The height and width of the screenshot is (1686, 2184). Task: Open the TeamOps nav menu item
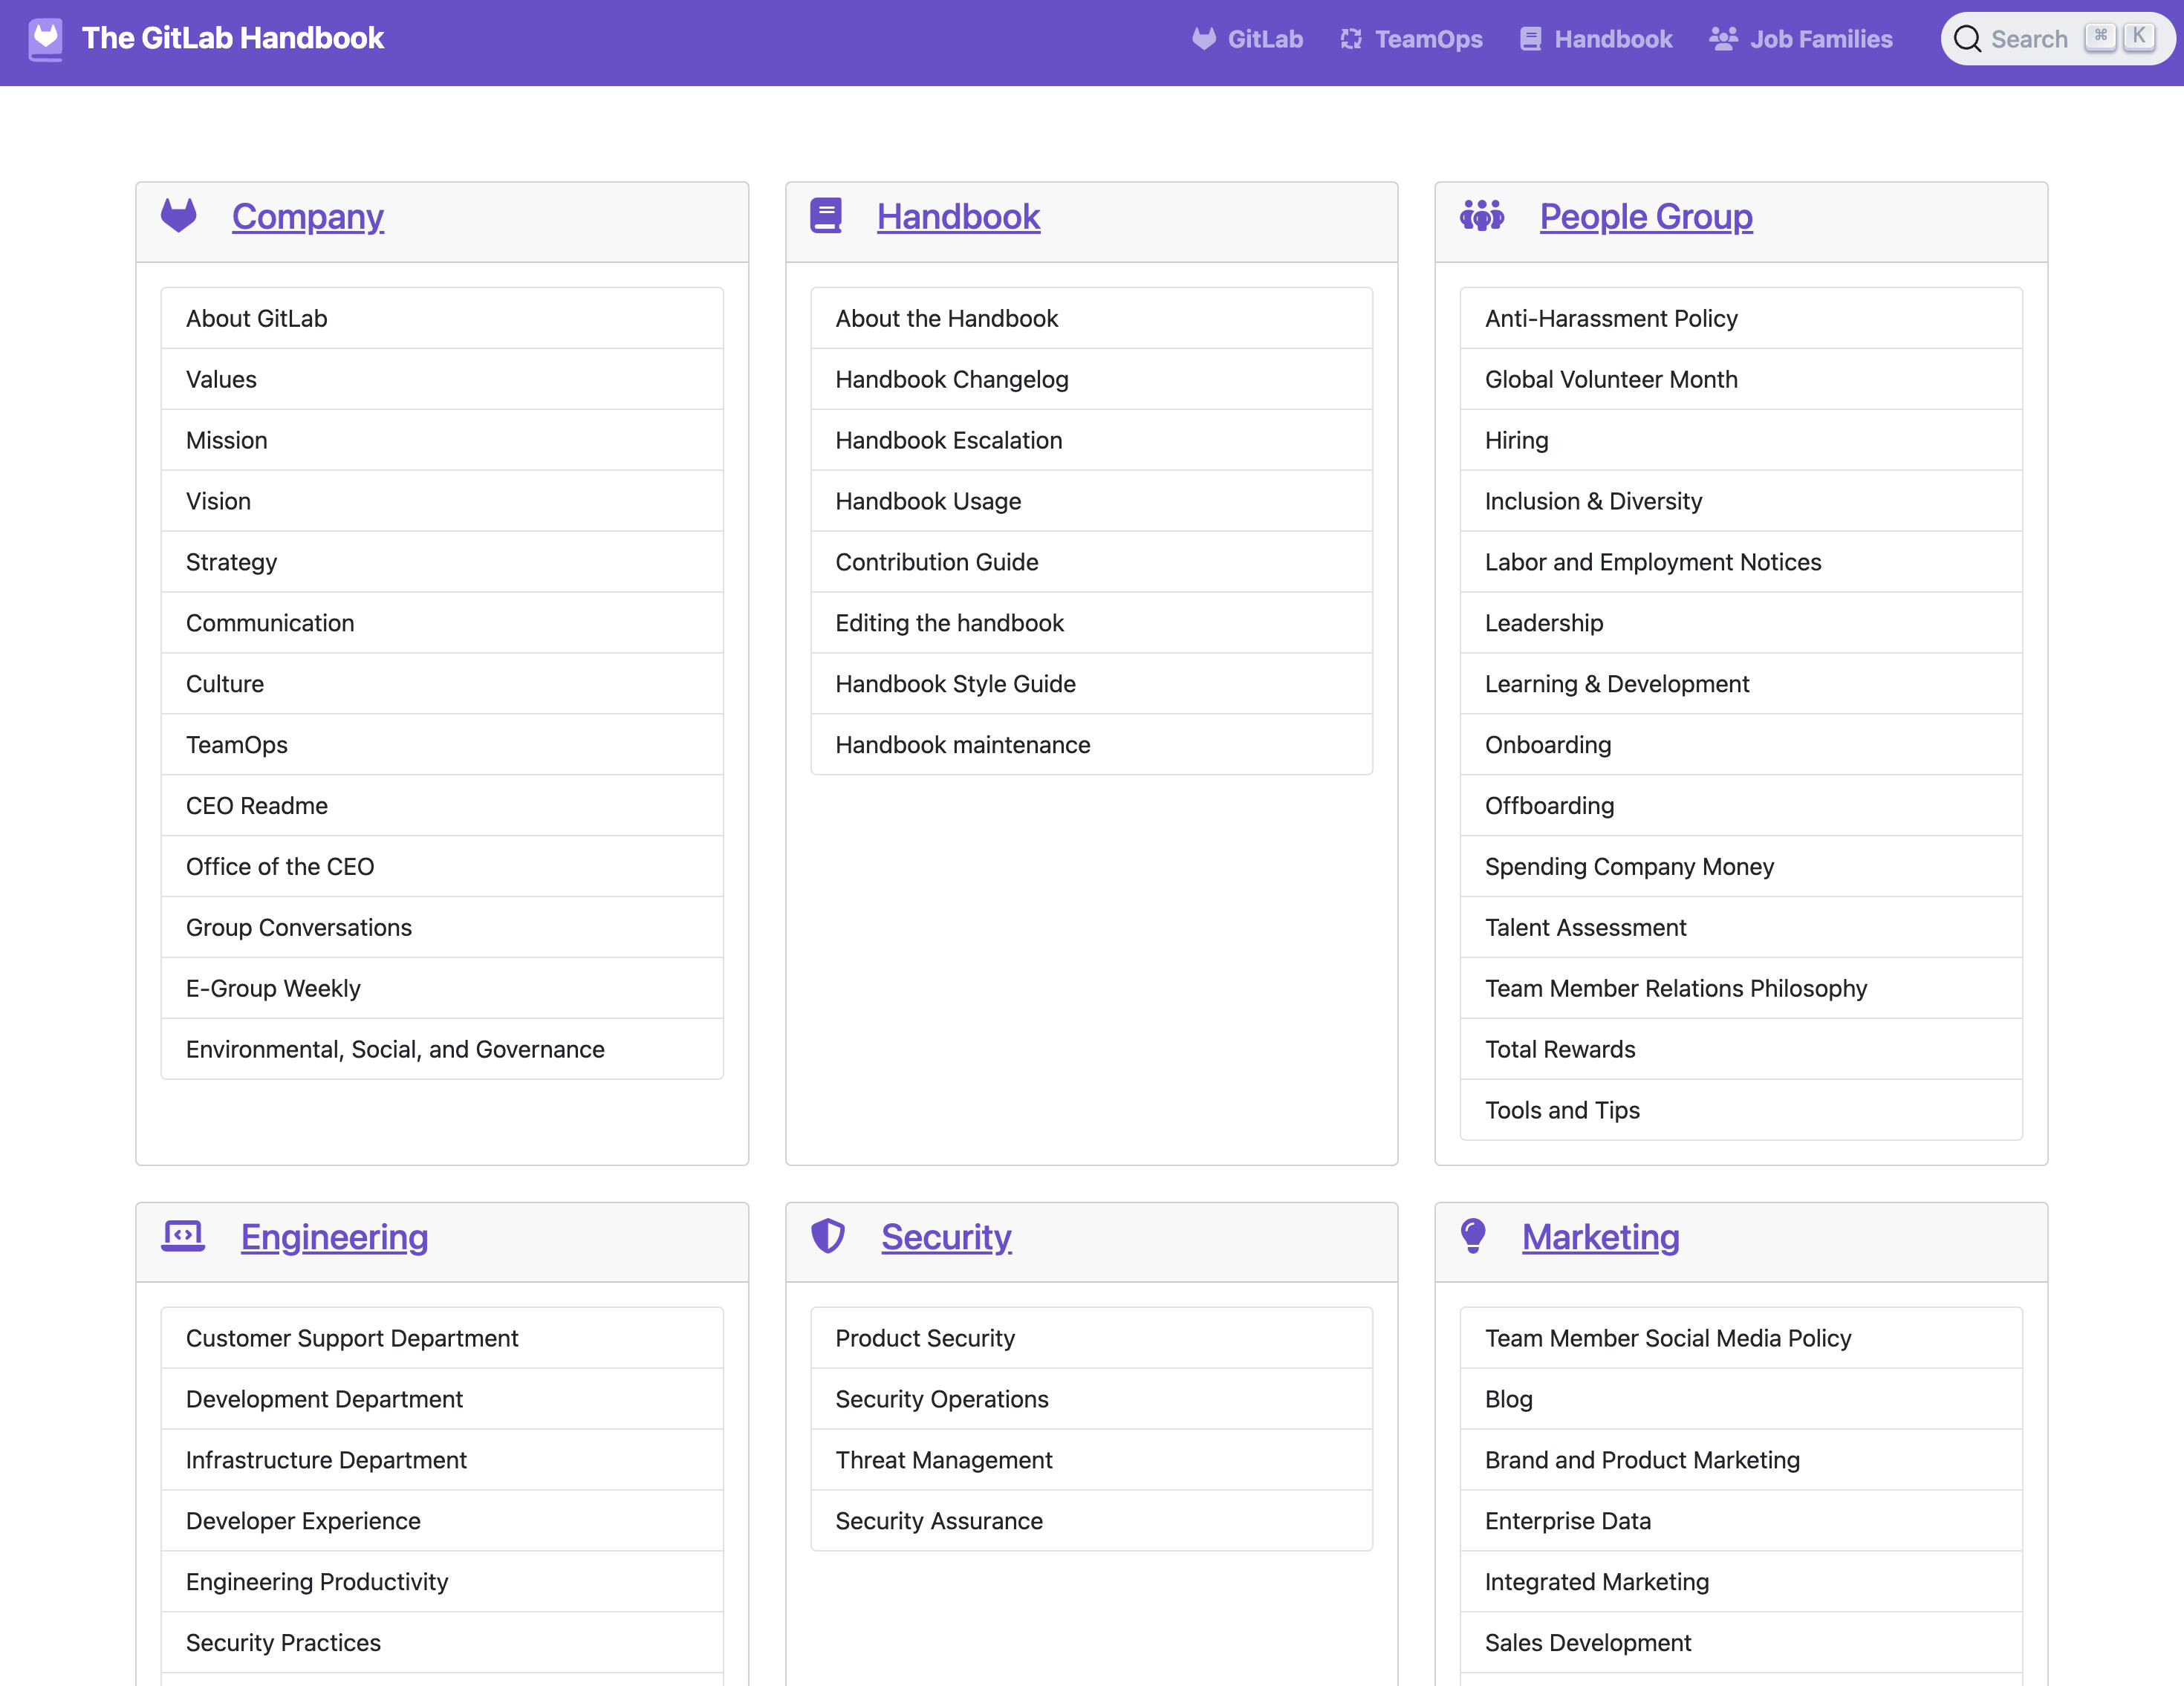point(1411,39)
